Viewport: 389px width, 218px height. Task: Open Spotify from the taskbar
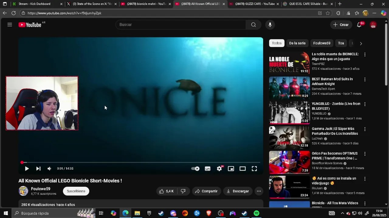click(256, 213)
